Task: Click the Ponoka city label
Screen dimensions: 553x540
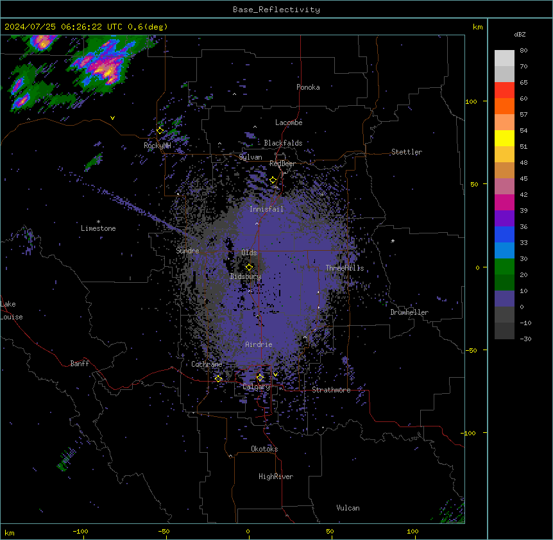Action: coord(308,87)
